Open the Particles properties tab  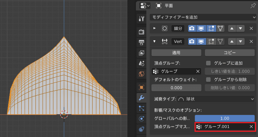[x=142, y=108]
